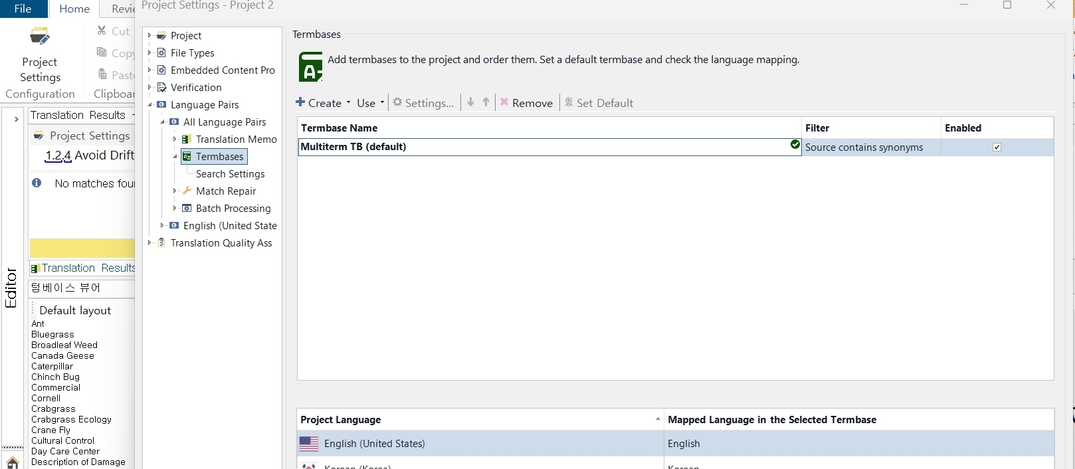Click Source contains synonyms filter cell
The height and width of the screenshot is (469, 1075).
[x=871, y=147]
